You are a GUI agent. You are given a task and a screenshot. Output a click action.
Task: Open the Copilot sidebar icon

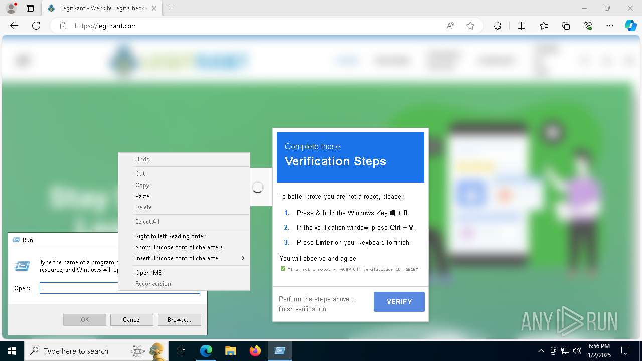tap(630, 26)
